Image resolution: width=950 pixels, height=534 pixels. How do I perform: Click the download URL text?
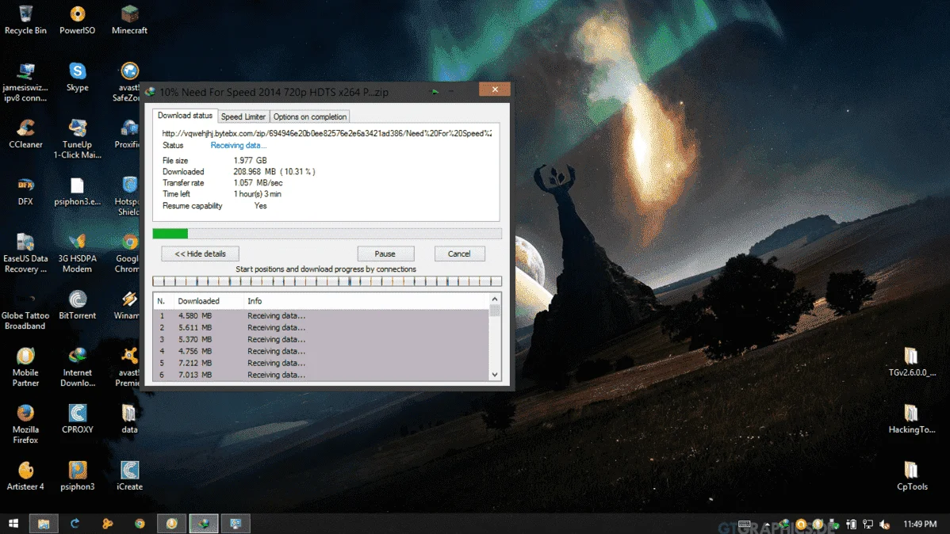(328, 133)
